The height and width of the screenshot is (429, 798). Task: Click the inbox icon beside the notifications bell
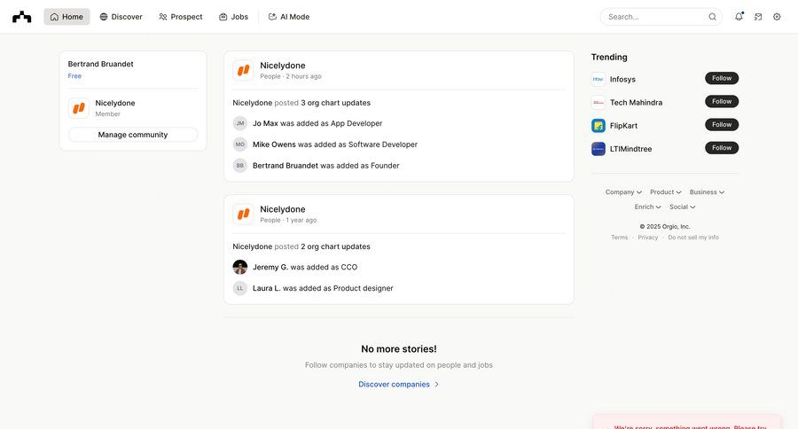coord(758,17)
